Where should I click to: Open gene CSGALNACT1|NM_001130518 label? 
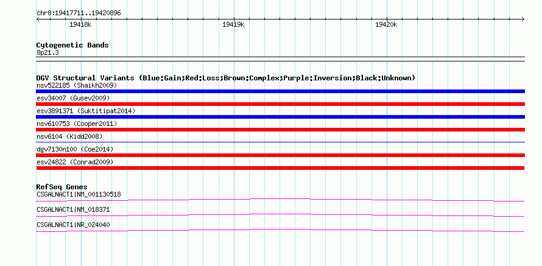coord(79,194)
